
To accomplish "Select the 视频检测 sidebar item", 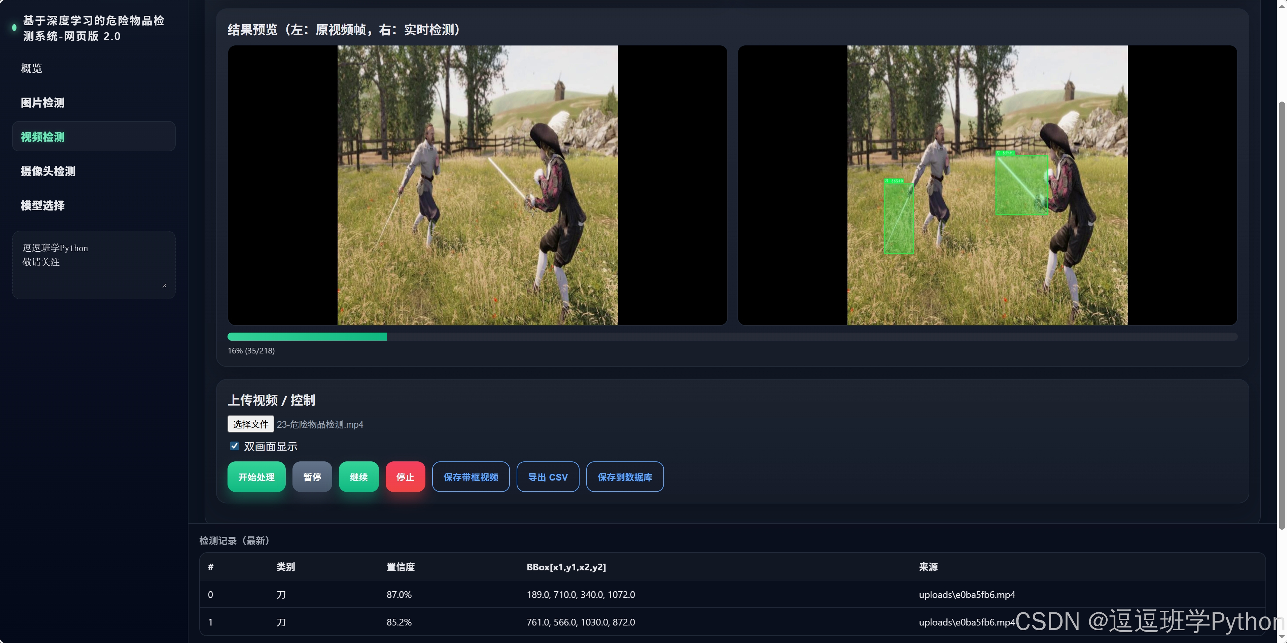I will (94, 137).
